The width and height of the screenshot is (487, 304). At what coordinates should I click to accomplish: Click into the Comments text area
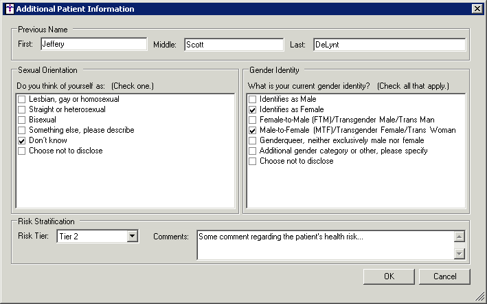pos(324,245)
